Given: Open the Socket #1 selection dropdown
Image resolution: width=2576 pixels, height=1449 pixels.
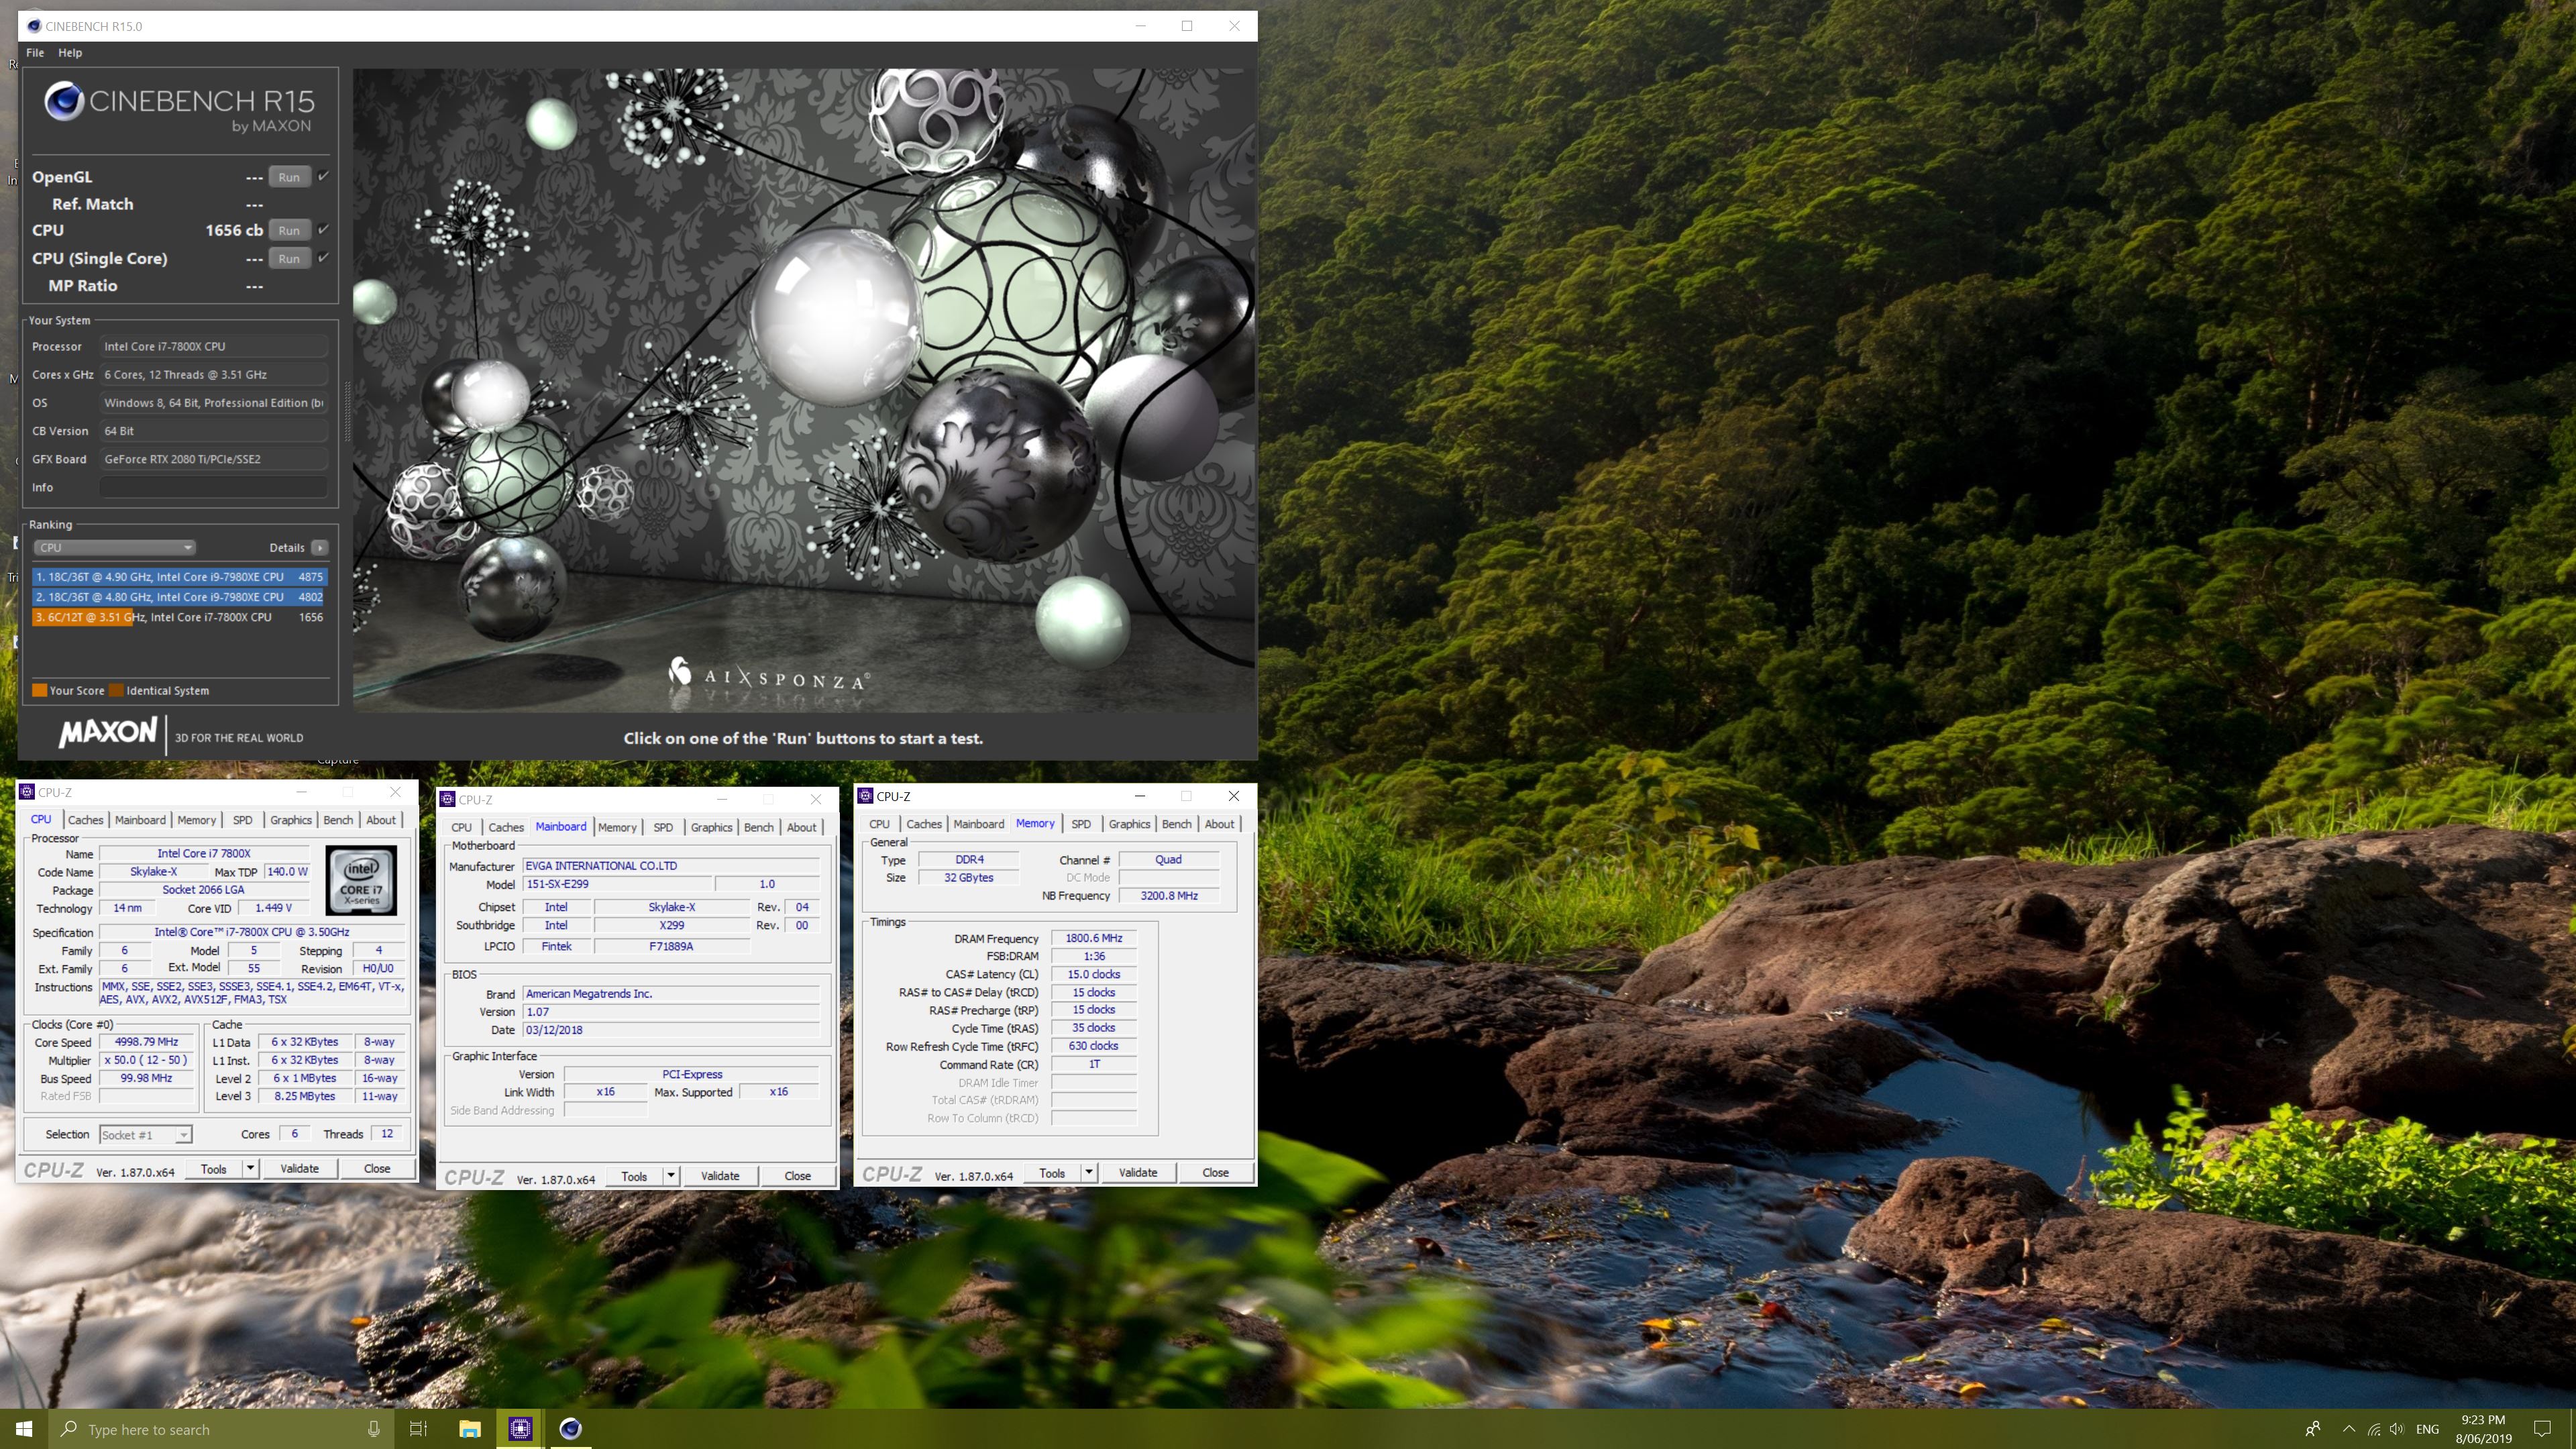Looking at the screenshot, I should click(146, 1135).
